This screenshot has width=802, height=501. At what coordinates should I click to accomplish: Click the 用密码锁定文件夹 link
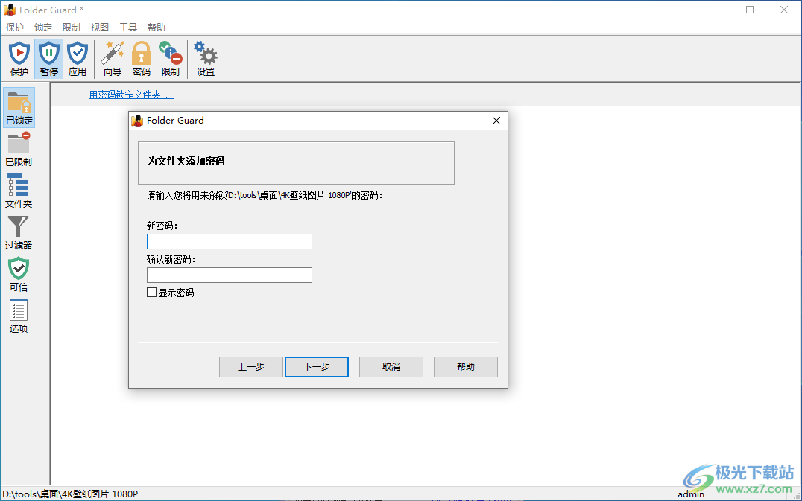click(131, 95)
